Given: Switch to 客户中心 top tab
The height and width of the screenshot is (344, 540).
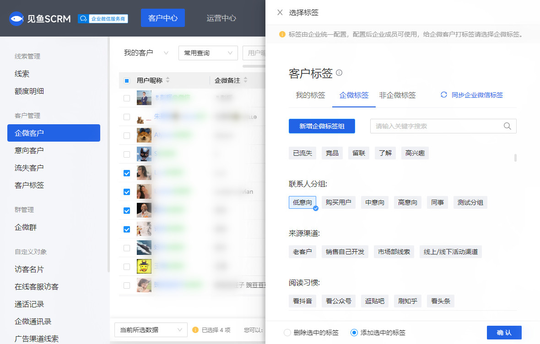Looking at the screenshot, I should pyautogui.click(x=163, y=18).
